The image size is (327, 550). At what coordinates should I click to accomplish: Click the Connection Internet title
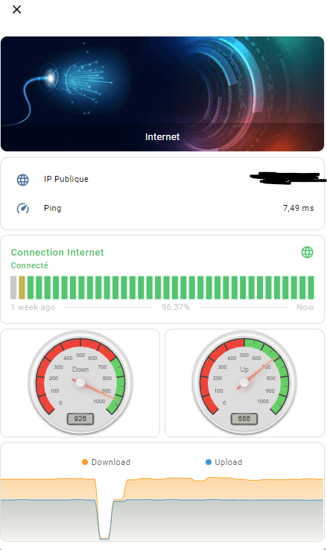coord(57,252)
